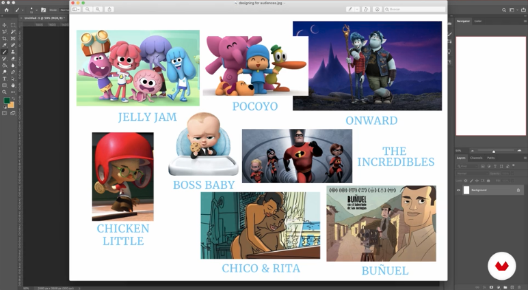Select the Rectangular Marquee tool

click(x=13, y=25)
